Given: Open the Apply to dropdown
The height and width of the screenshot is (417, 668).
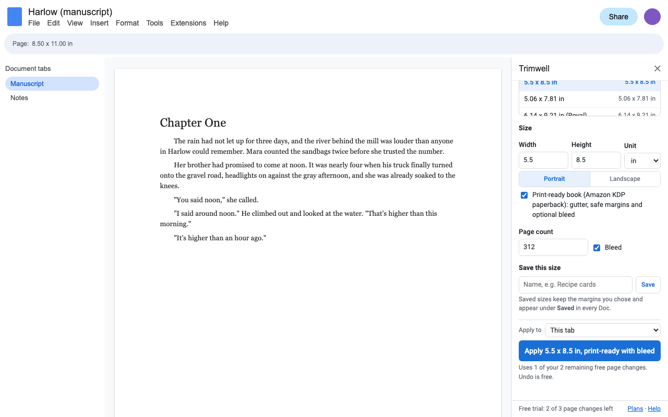Looking at the screenshot, I should (603, 330).
